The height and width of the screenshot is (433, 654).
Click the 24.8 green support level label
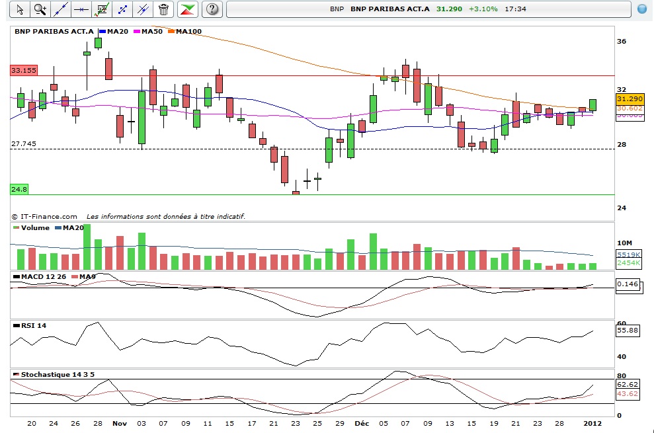19,189
